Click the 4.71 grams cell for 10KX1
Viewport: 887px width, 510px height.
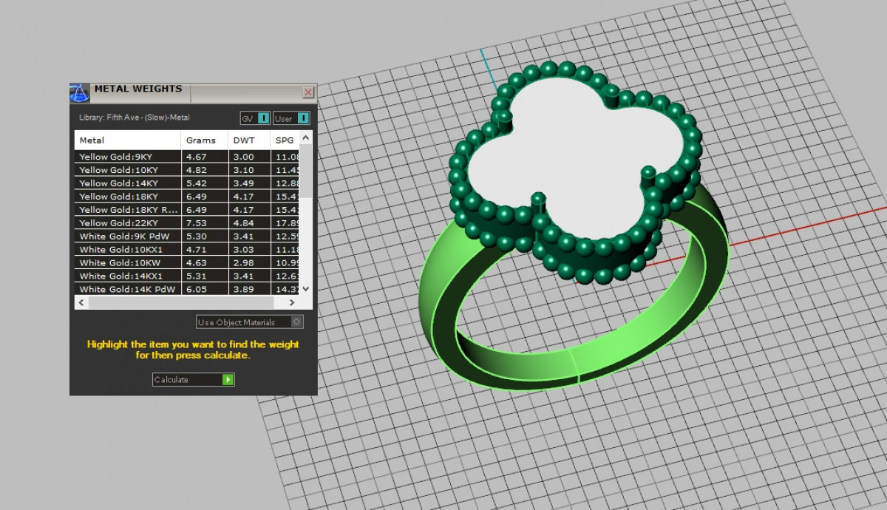(x=205, y=250)
